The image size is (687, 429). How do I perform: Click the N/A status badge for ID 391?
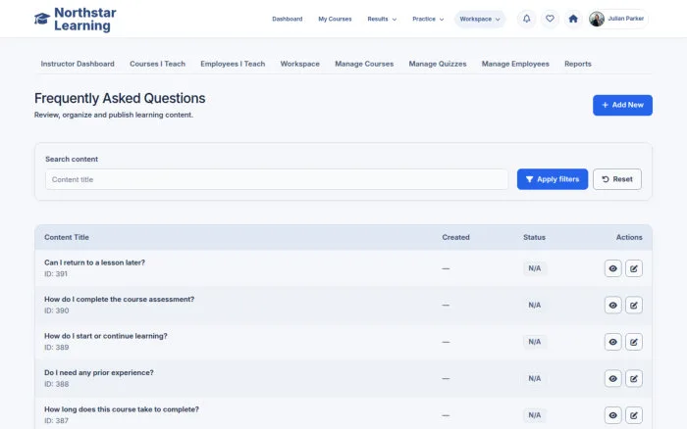[x=535, y=268]
